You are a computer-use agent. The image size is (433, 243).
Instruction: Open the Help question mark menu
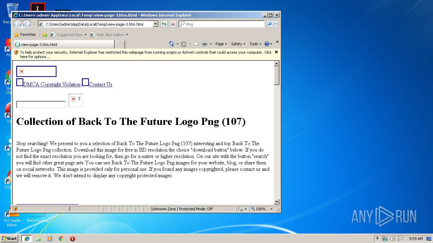coord(268,44)
